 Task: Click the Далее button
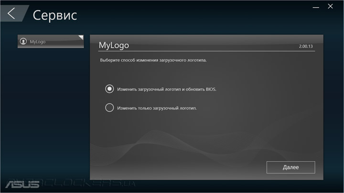tap(290, 167)
